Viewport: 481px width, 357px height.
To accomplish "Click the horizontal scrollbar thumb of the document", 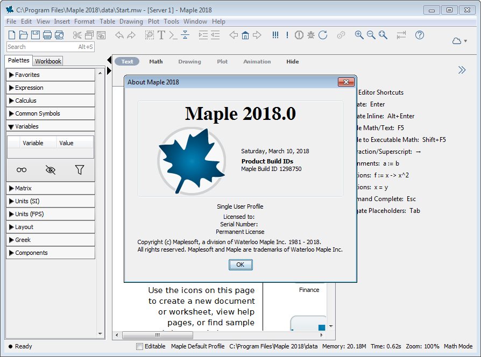I will [158, 335].
